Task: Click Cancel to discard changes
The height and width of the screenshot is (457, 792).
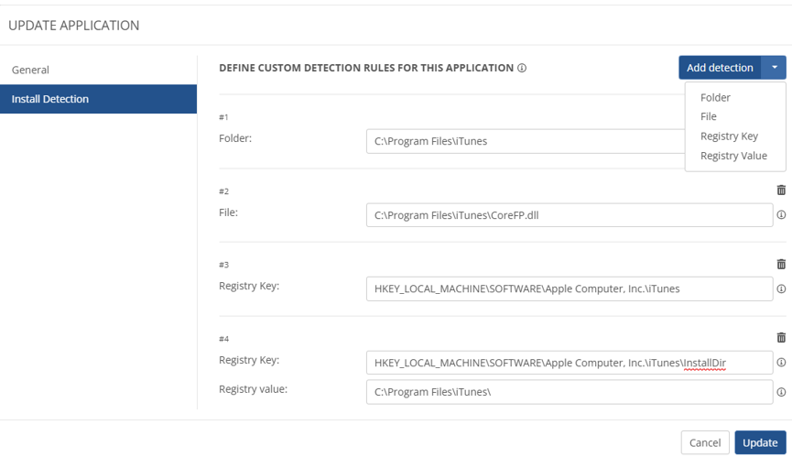Action: [704, 442]
